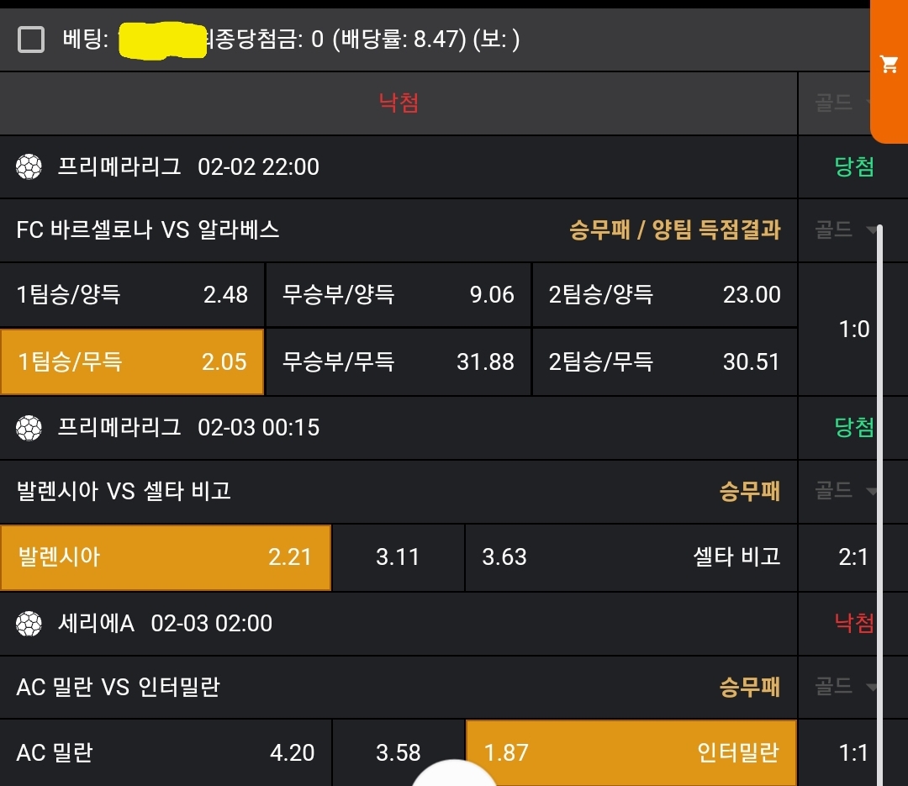Image resolution: width=908 pixels, height=786 pixels.
Task: Click soccer ball icon beside 프리메라리그 02-03 00:15
Action: 29,428
